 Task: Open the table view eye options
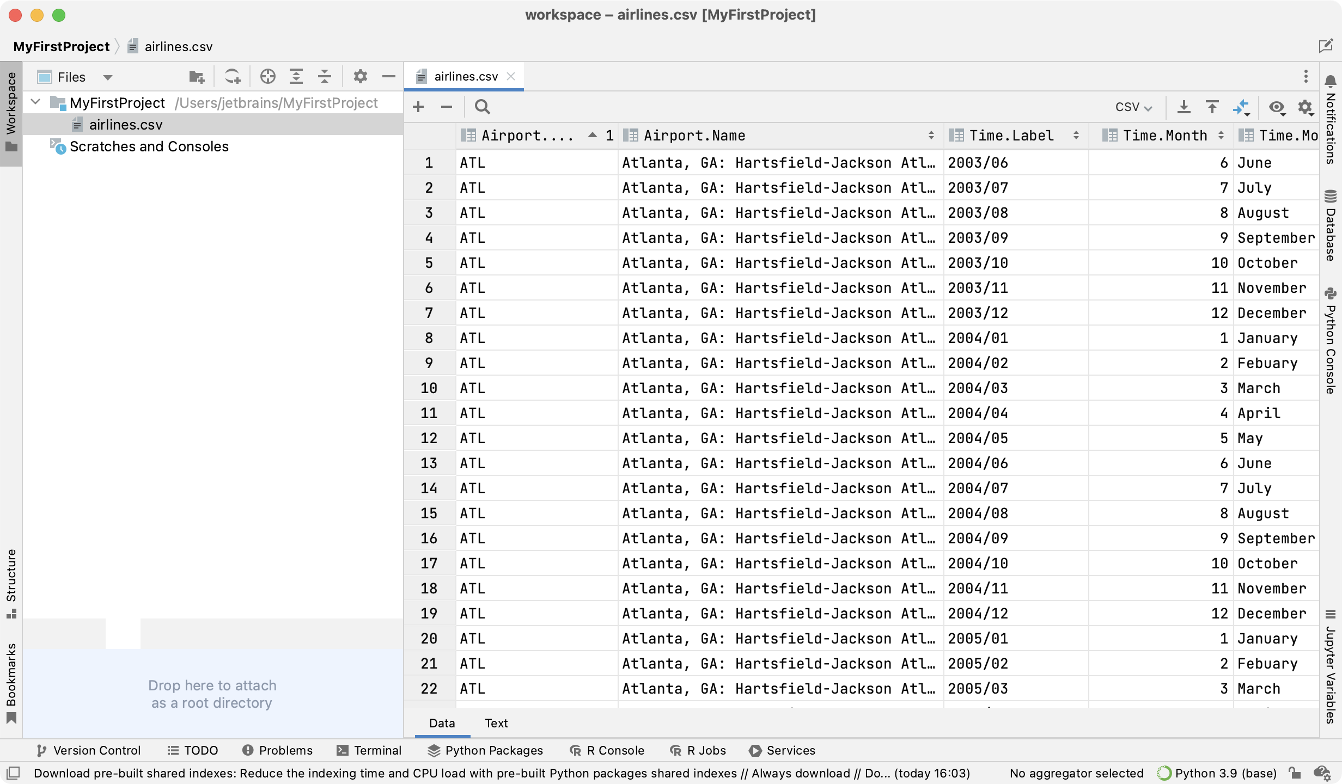tap(1277, 107)
